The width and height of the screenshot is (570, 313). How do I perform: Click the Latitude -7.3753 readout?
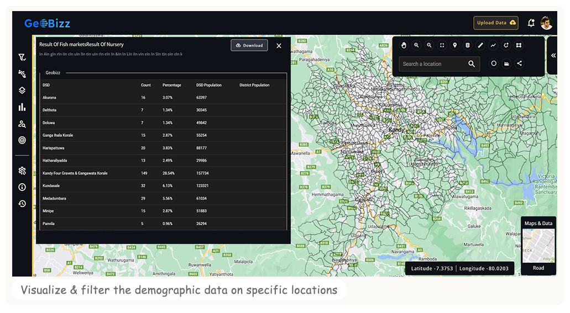432,269
